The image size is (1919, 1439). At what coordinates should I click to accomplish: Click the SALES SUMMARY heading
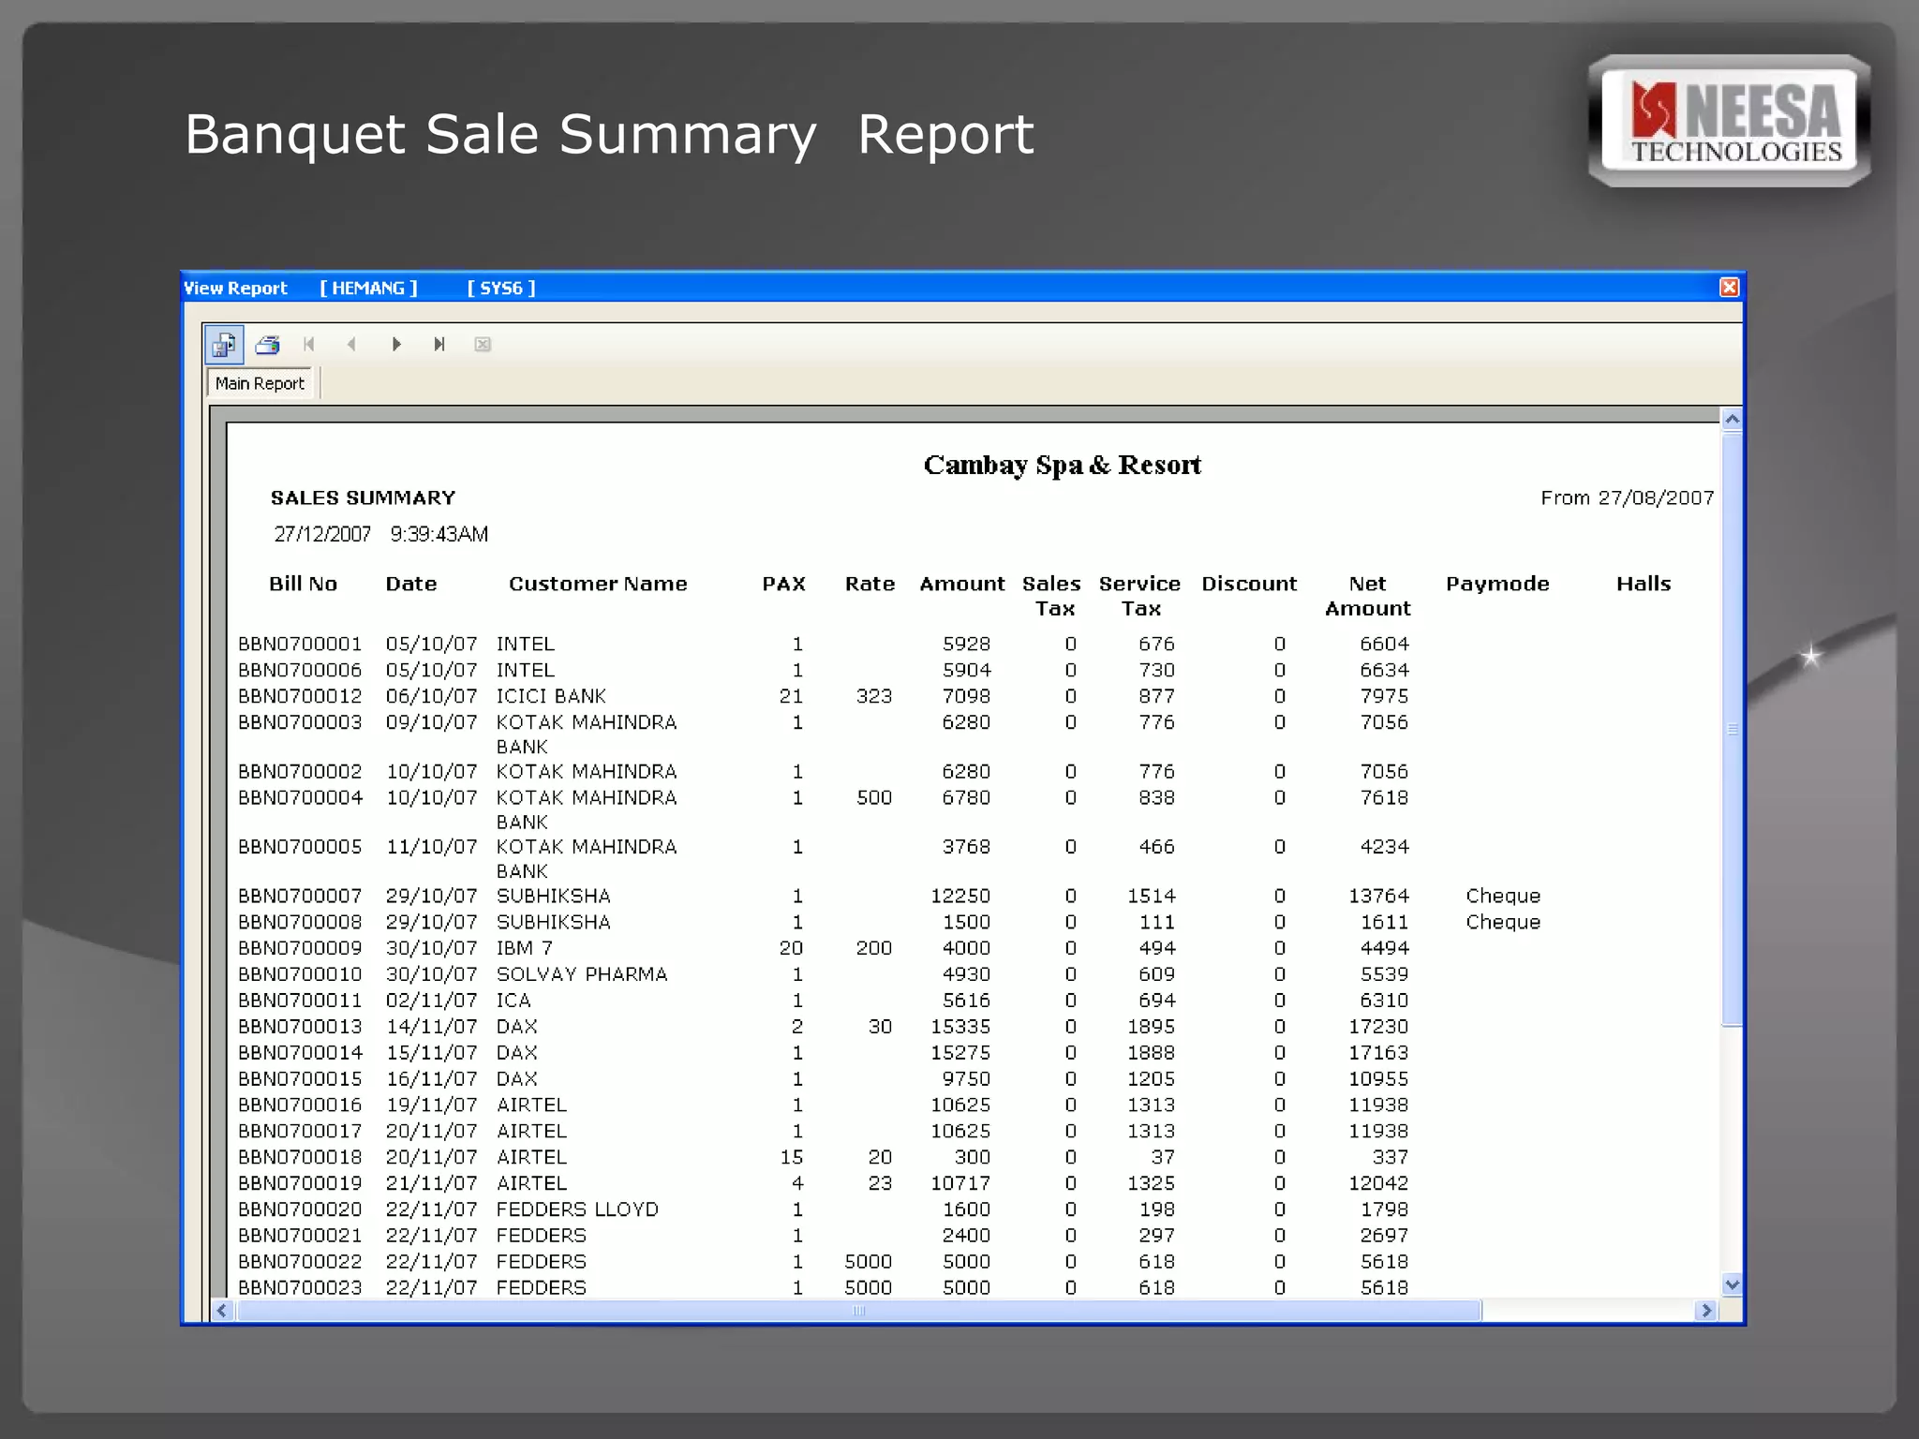(363, 497)
